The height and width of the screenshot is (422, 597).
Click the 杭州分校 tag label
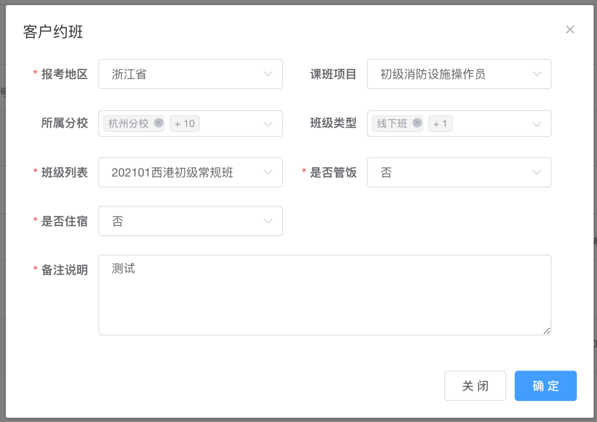pos(128,124)
